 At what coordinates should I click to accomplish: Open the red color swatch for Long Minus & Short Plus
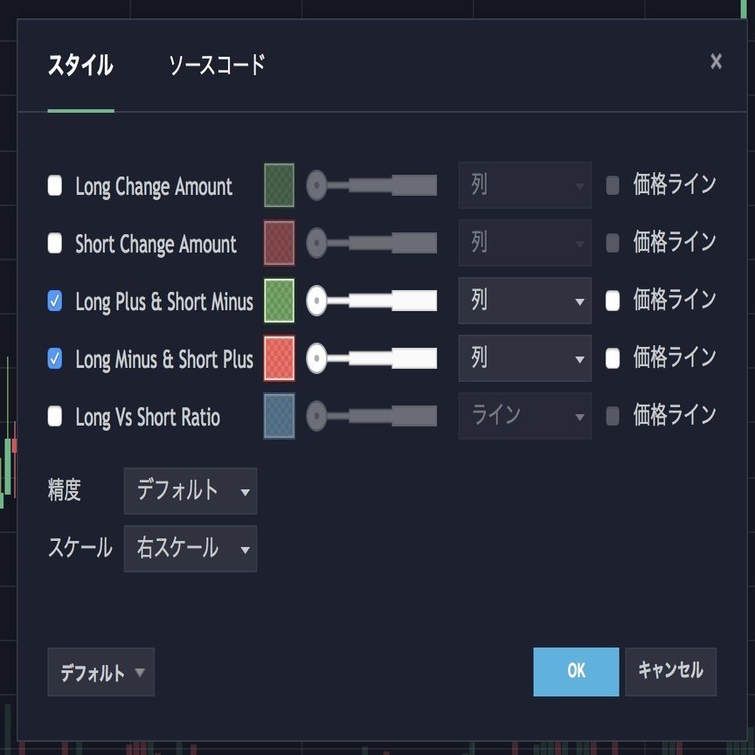278,358
